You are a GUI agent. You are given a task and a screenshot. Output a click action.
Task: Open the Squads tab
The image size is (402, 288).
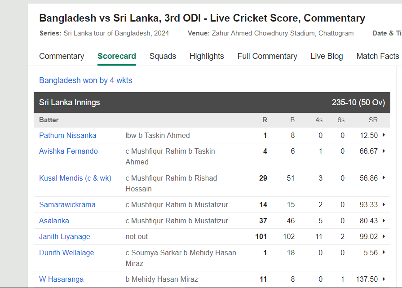(163, 56)
